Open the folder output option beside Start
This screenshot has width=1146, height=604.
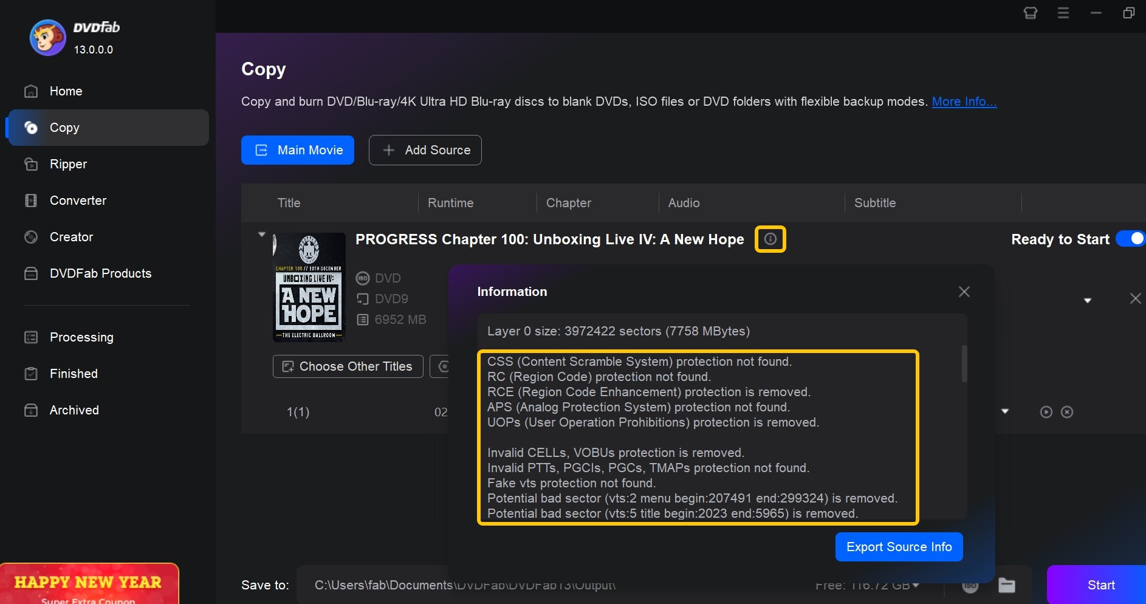pos(1006,585)
